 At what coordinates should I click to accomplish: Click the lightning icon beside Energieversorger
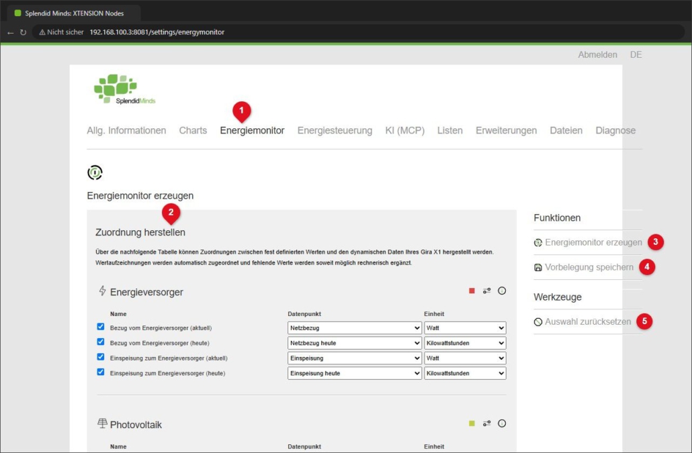pos(102,291)
